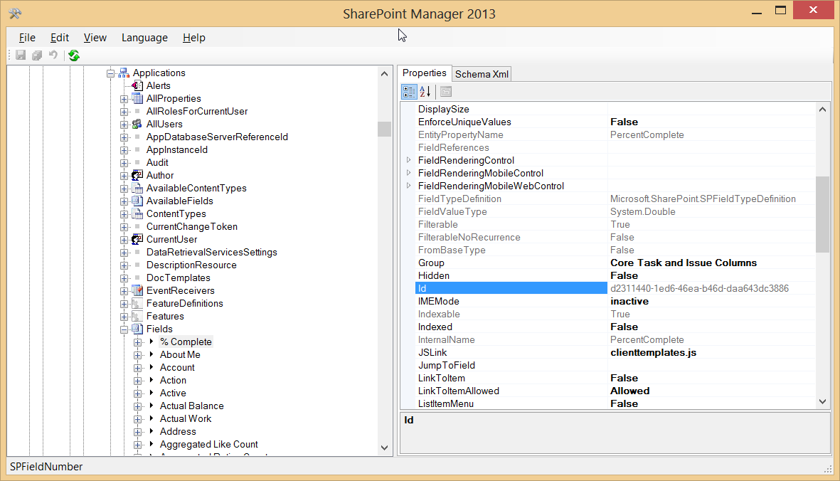Click the EventReceivers node icon
The height and width of the screenshot is (481, 840).
pyautogui.click(x=137, y=290)
